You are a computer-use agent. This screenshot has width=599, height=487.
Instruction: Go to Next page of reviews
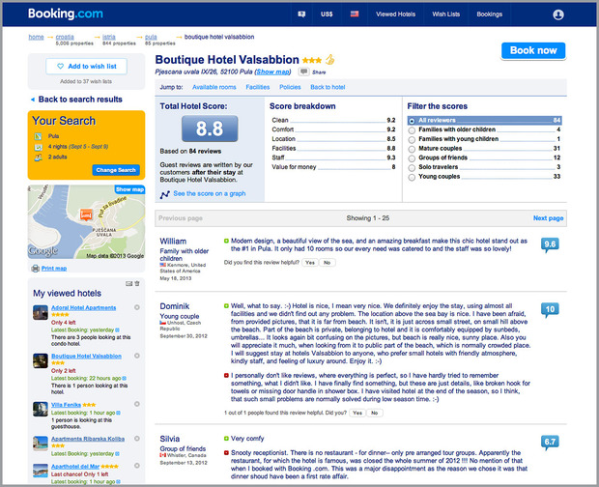click(548, 218)
